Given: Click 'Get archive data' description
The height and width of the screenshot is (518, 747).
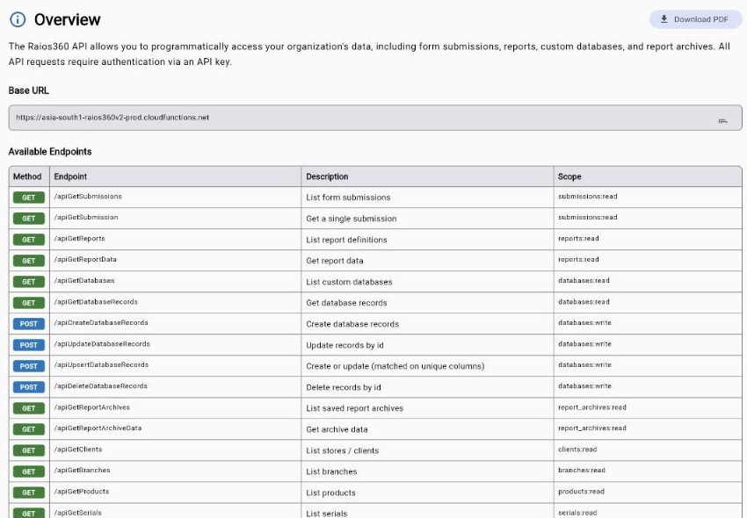Looking at the screenshot, I should click(337, 429).
